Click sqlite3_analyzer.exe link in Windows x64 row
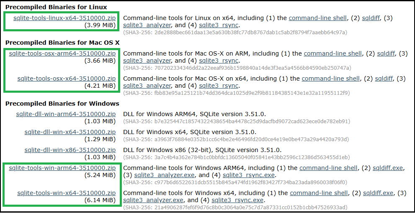 pos(153,200)
